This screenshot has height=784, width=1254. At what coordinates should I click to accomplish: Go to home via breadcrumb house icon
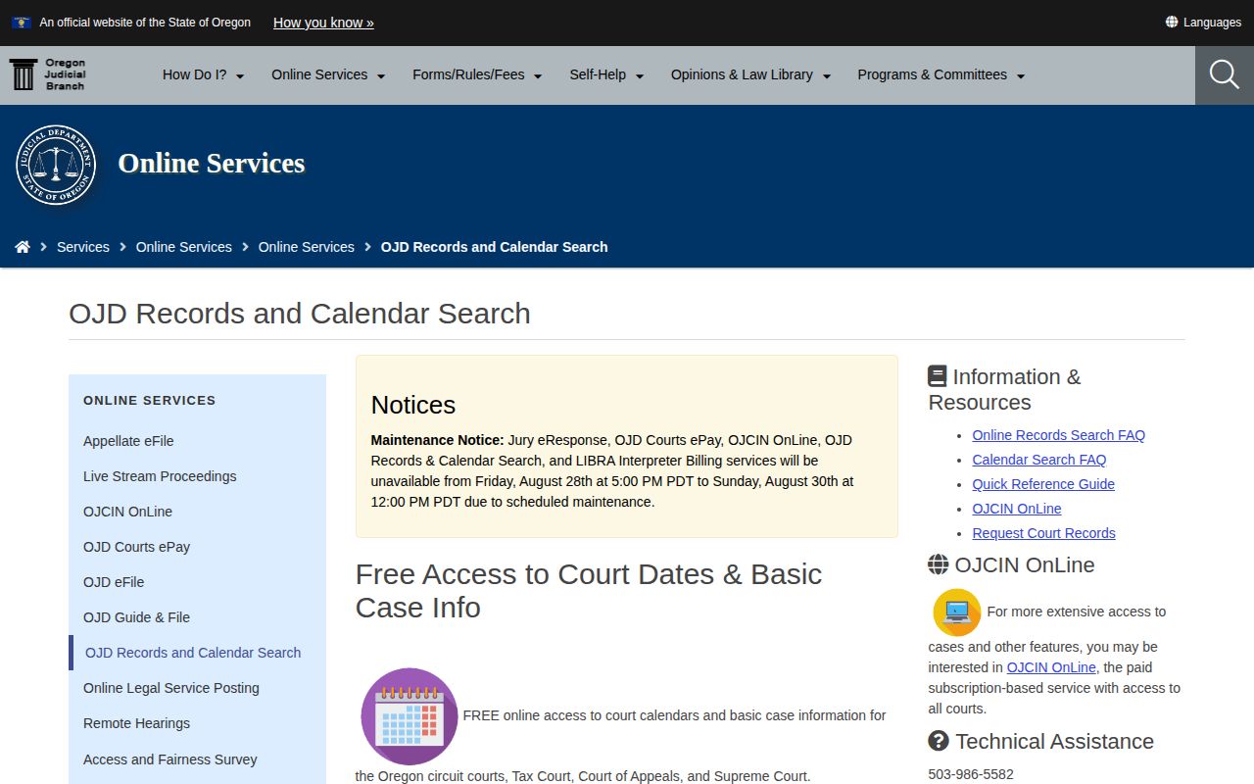[x=23, y=247]
